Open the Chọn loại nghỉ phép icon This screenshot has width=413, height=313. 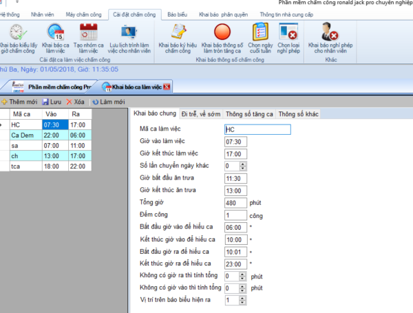point(288,32)
